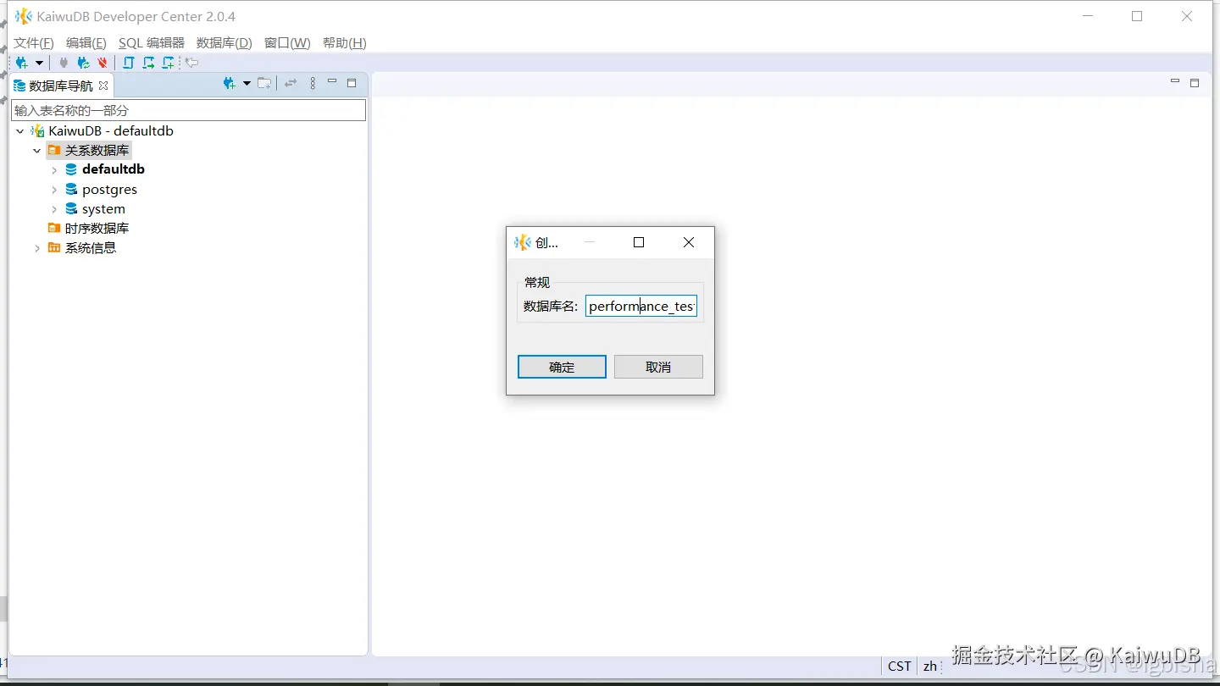Click the gray connect plug icon

64,63
